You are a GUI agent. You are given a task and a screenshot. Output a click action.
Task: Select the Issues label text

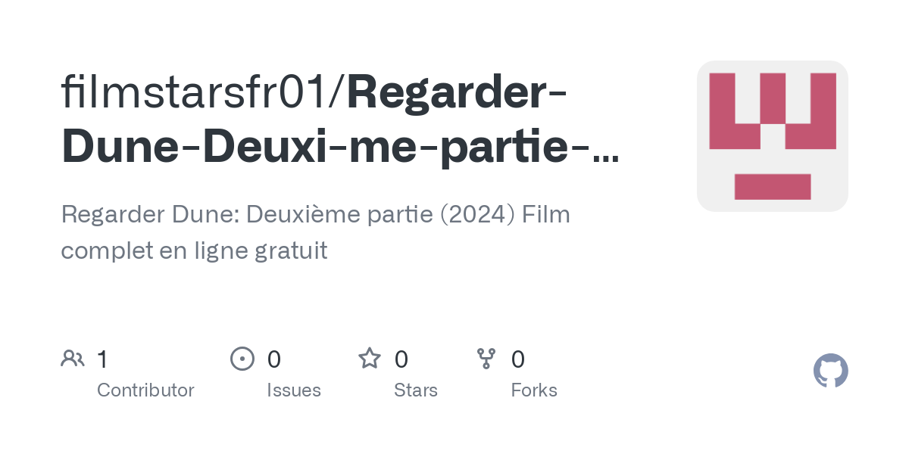click(294, 390)
